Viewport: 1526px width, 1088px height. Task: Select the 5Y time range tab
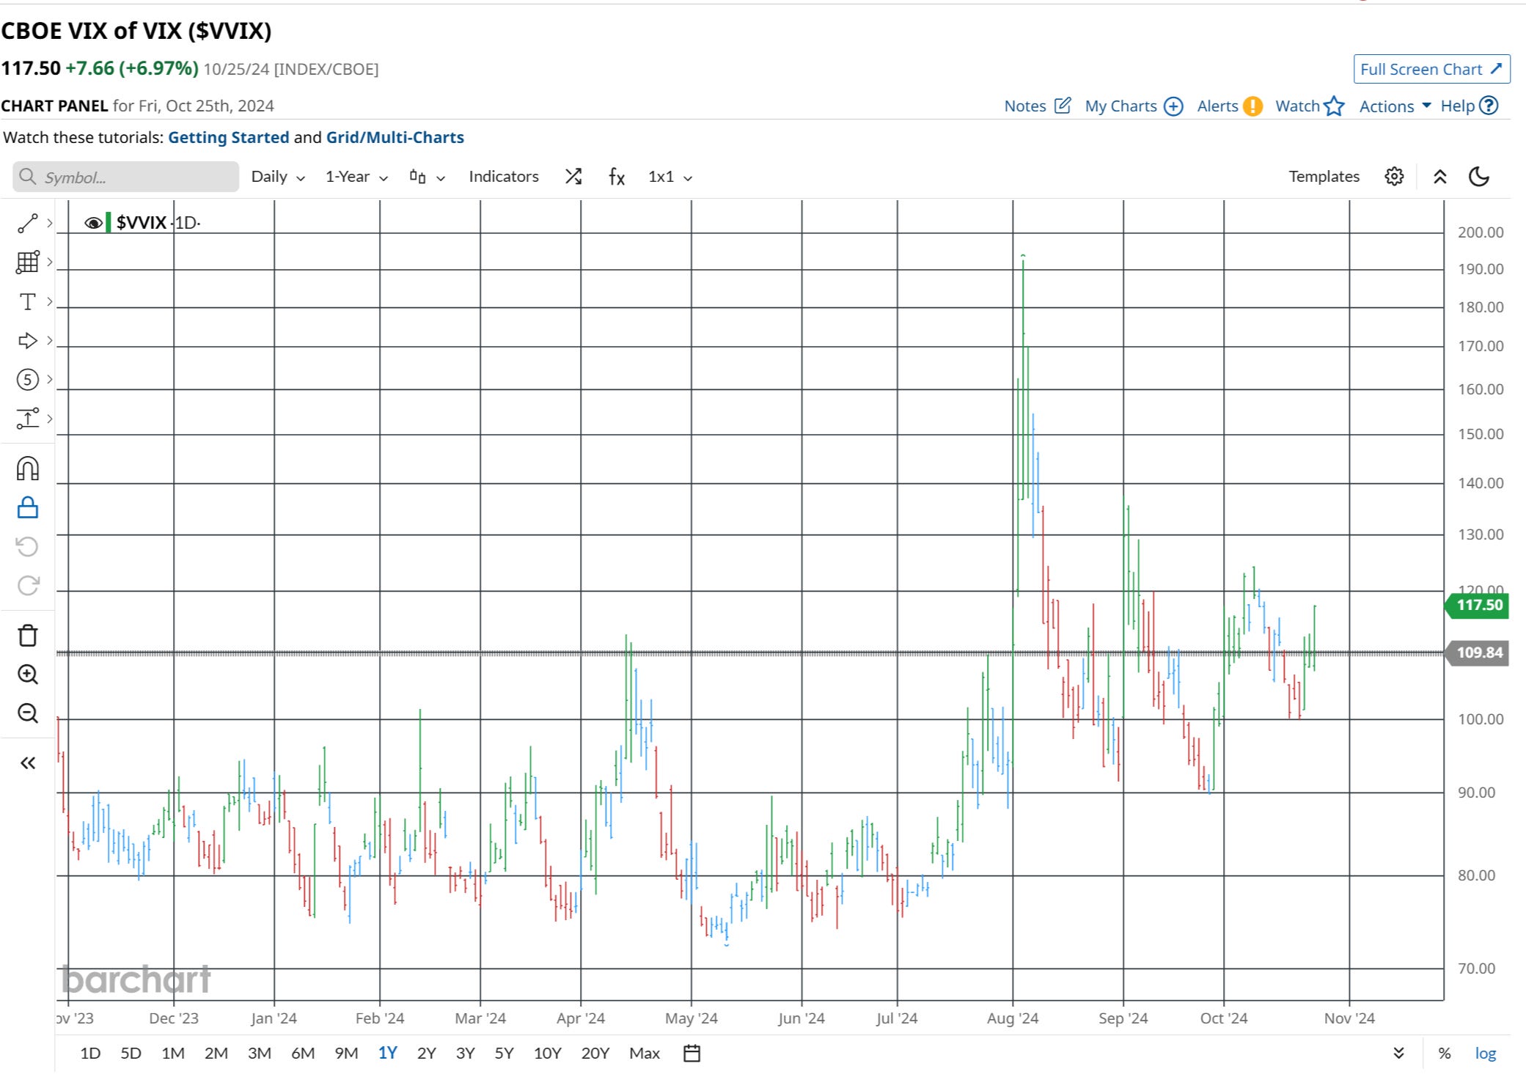pyautogui.click(x=504, y=1054)
